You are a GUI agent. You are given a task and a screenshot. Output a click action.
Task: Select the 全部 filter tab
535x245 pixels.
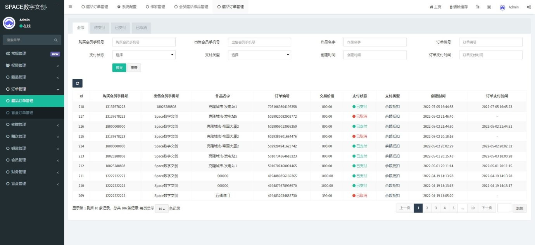80,27
